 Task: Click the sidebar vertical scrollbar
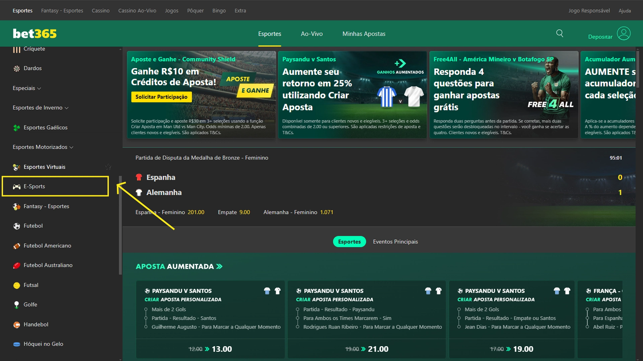[120, 225]
